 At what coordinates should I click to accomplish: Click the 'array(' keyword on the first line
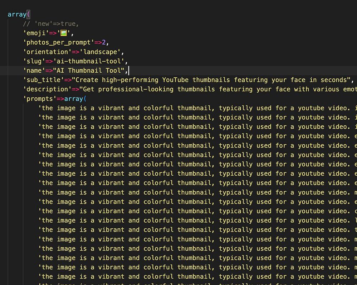click(x=19, y=14)
